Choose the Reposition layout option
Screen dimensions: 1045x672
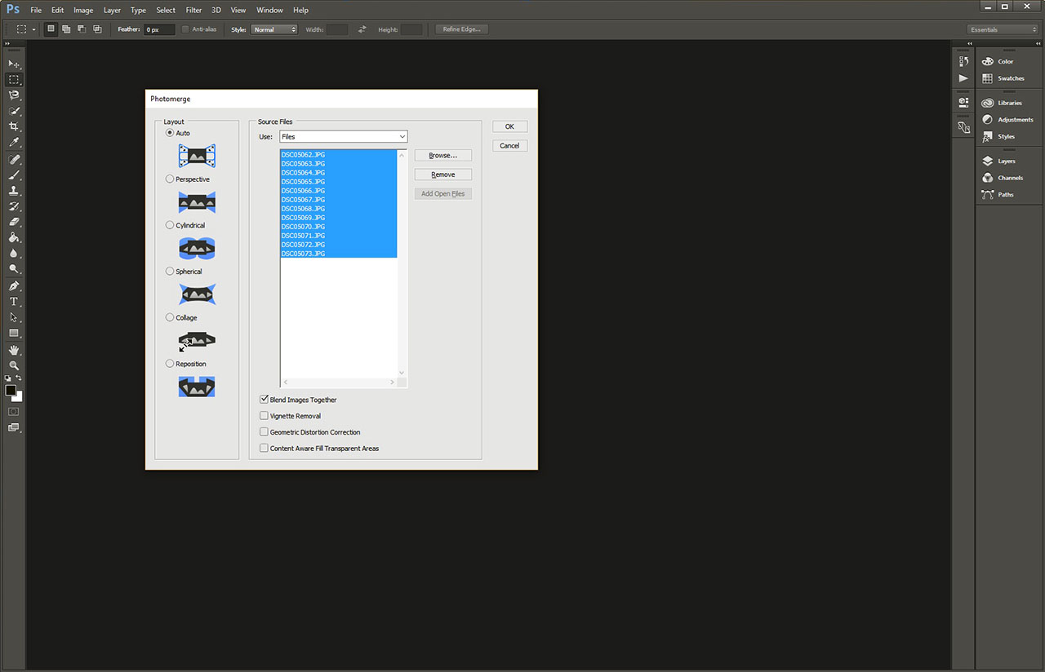(170, 364)
